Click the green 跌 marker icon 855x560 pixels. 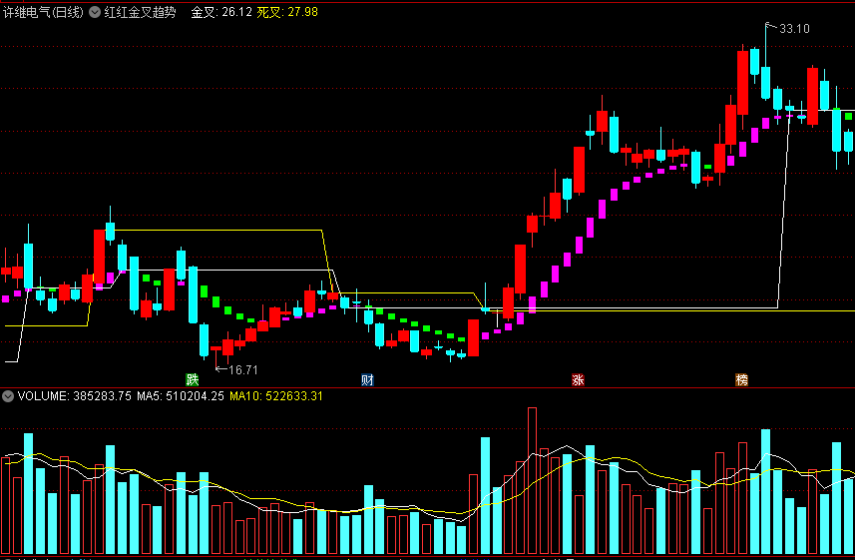pos(192,380)
